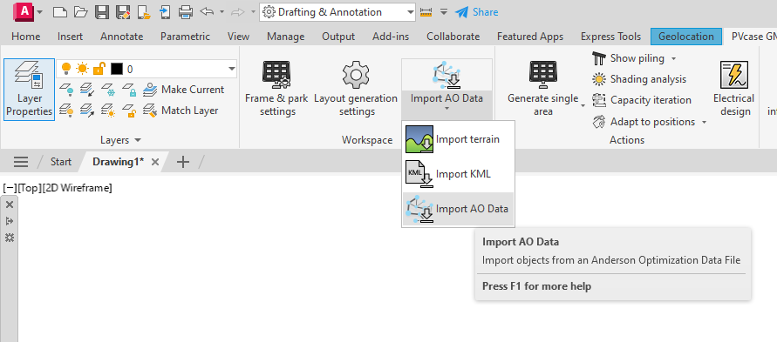Click the Plot printer icon

[186, 12]
